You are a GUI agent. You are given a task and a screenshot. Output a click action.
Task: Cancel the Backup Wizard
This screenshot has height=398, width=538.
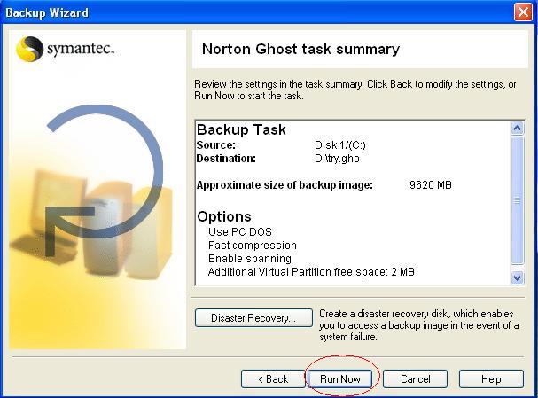415,379
